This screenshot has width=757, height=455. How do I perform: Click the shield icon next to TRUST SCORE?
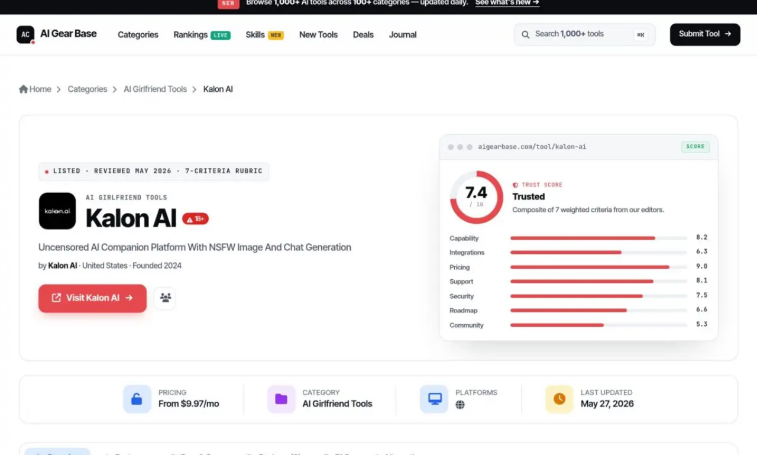coord(515,185)
